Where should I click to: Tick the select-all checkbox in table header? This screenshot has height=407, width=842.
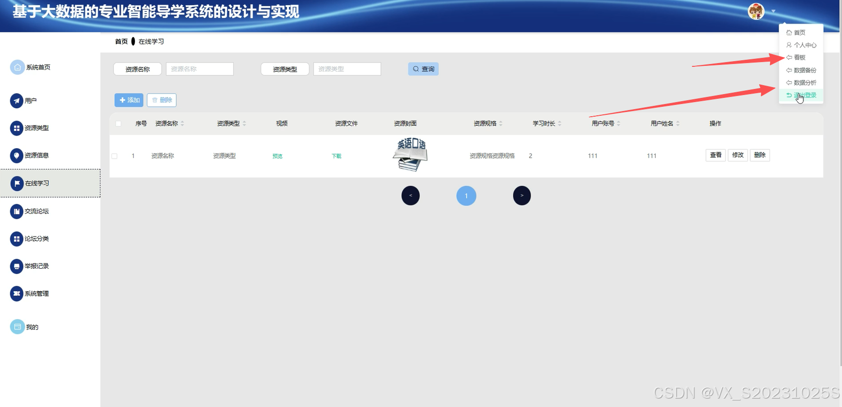click(x=119, y=124)
